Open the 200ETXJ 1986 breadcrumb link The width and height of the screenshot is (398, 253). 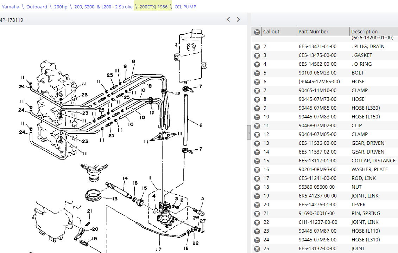tap(153, 7)
